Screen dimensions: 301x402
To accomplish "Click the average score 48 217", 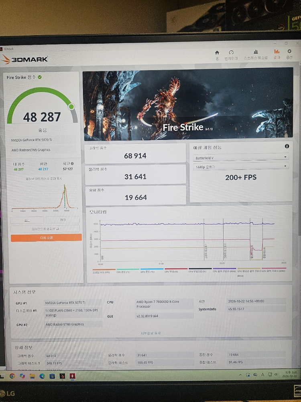I will tap(43, 169).
